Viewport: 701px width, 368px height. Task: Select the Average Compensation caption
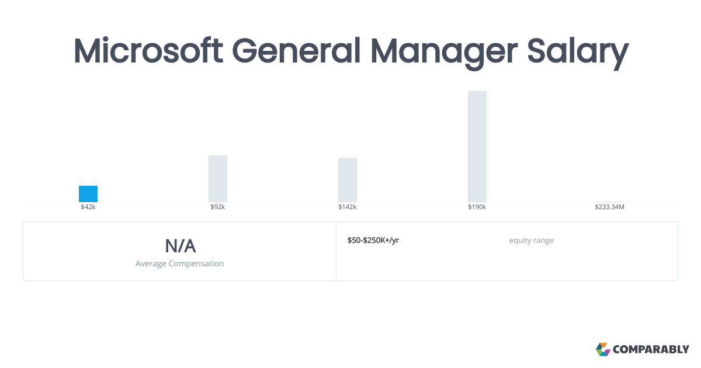(x=180, y=263)
